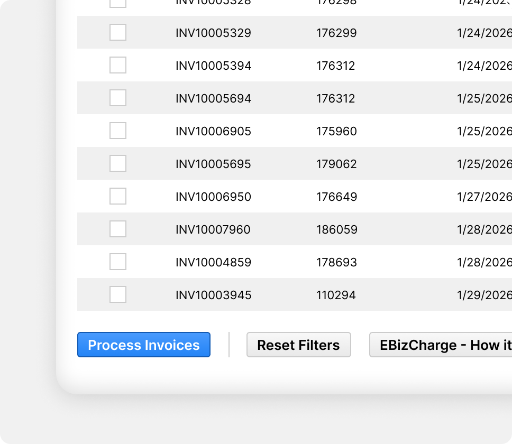Click the 1/27/2026 date cell
Screen dimensions: 512x444
pyautogui.click(x=484, y=197)
